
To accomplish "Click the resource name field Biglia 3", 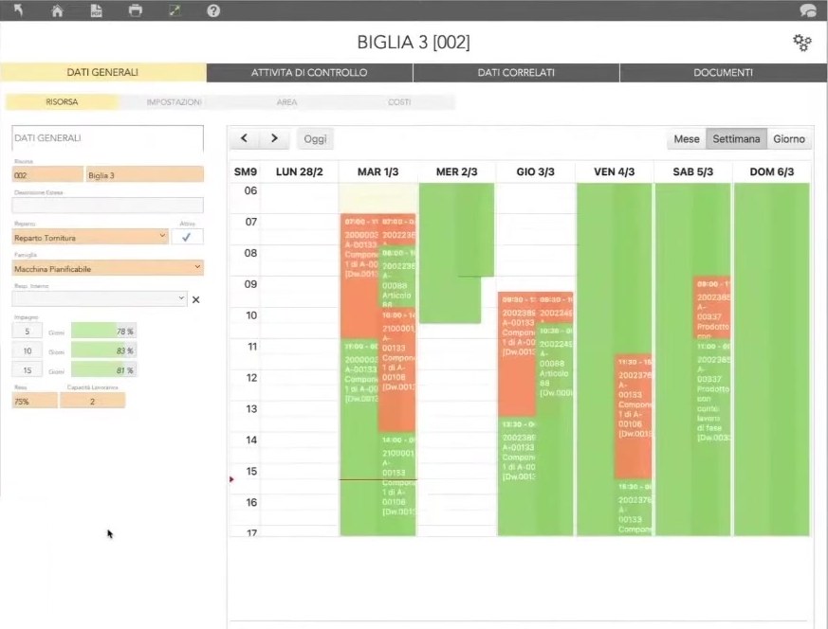I will [145, 174].
